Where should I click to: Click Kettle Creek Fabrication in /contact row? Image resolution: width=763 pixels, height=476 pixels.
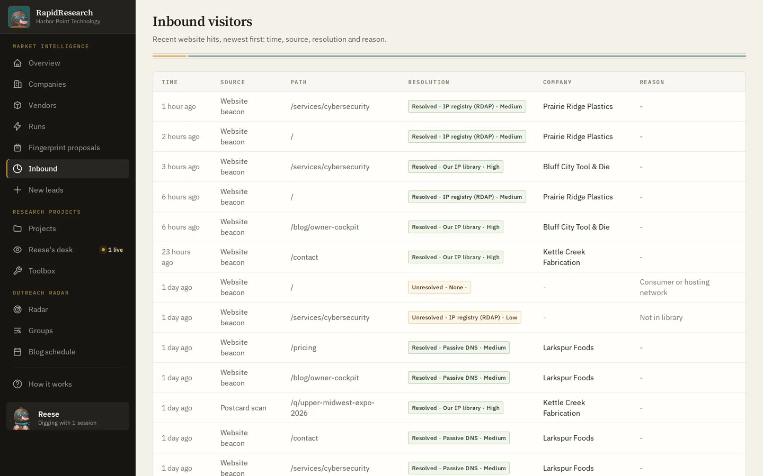click(564, 257)
